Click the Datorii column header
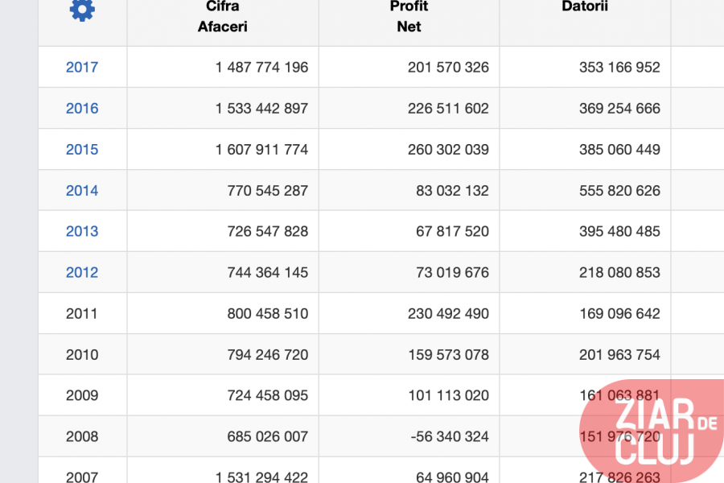Viewport: 724px width, 483px height. pos(585,7)
